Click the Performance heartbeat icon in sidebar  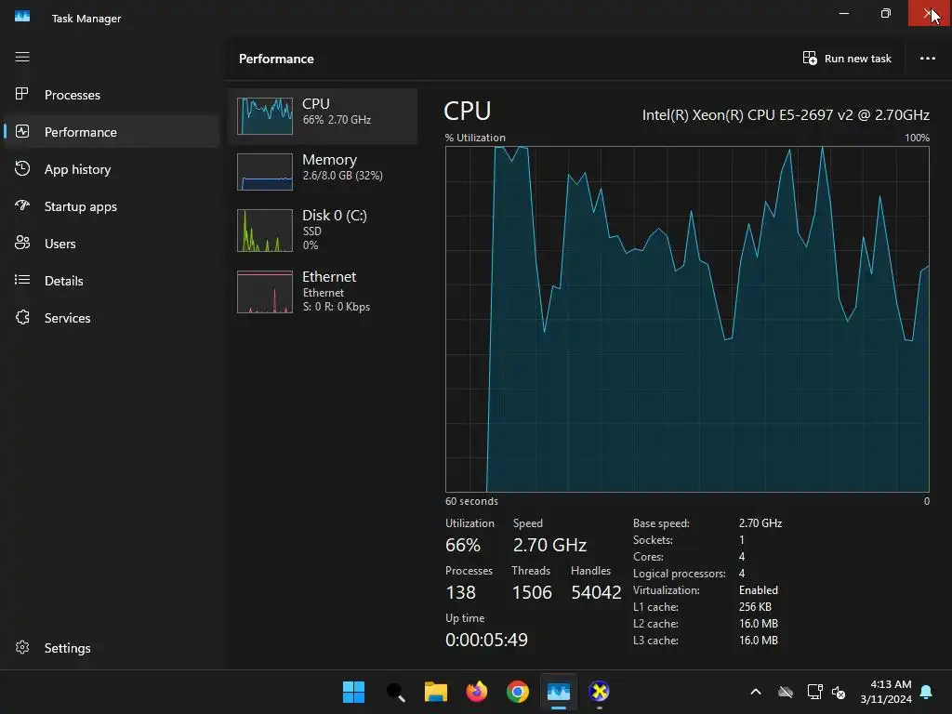click(x=22, y=131)
